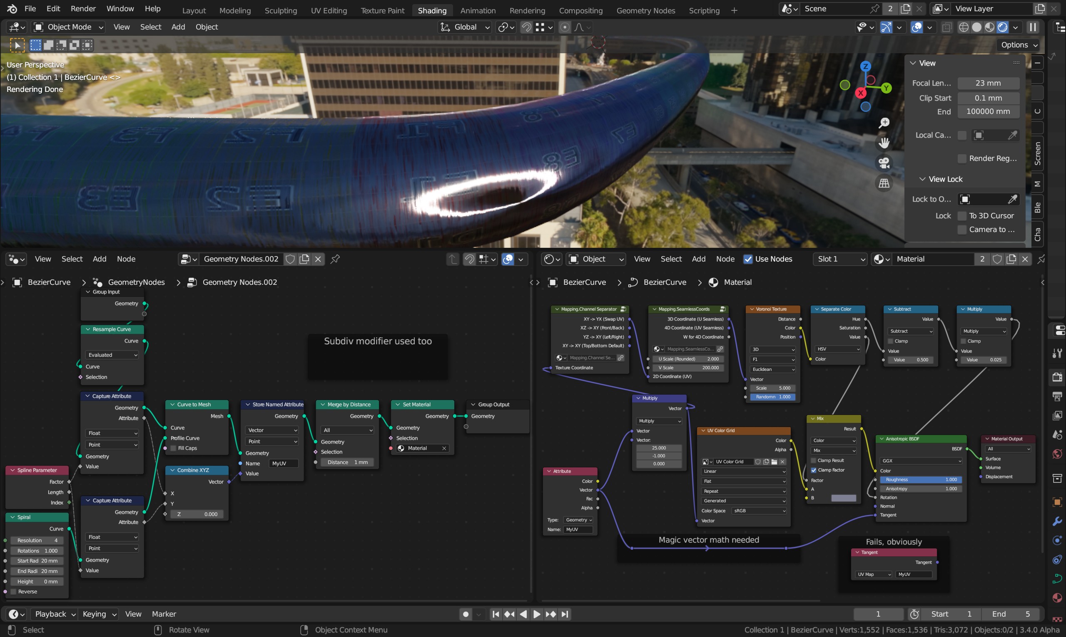Drag the Anisotropy value slider in BSDF node
Viewport: 1066px width, 637px height.
pyautogui.click(x=921, y=488)
